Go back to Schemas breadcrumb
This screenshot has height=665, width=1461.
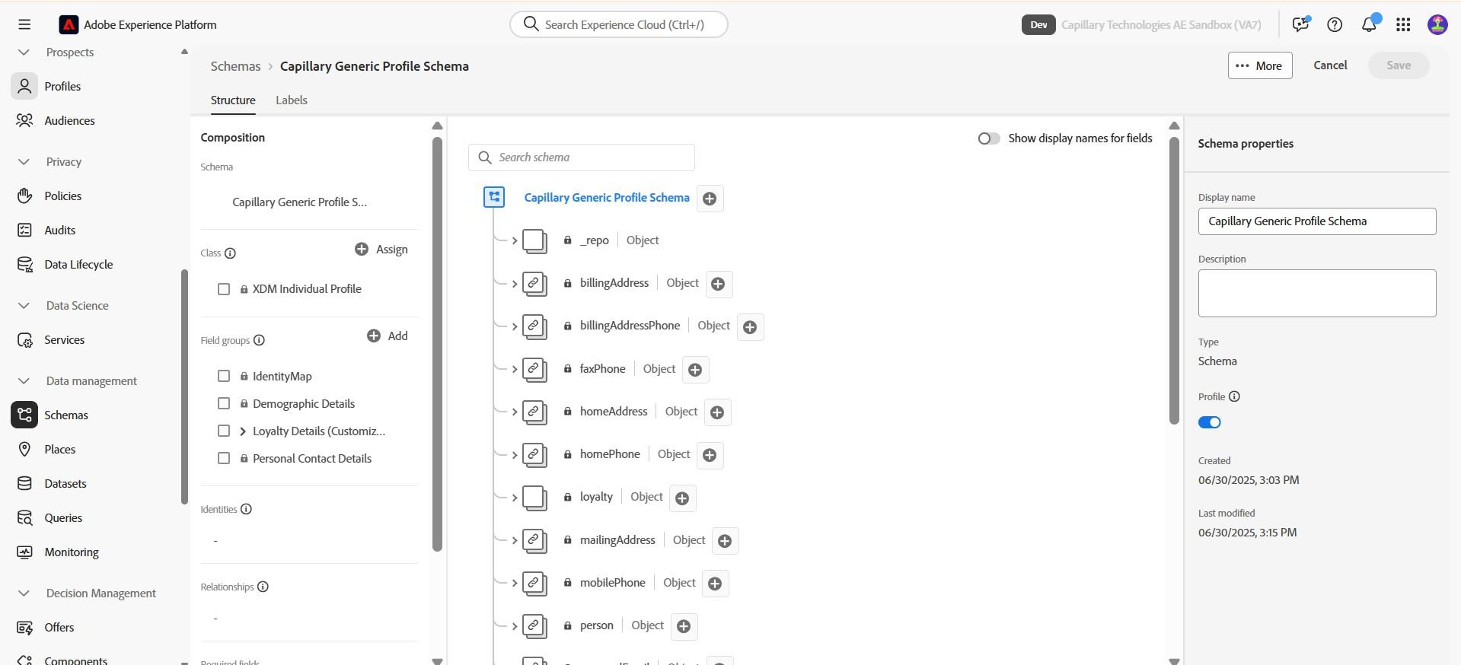[x=236, y=66]
